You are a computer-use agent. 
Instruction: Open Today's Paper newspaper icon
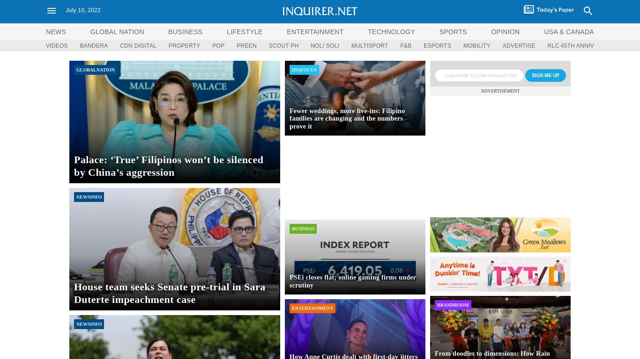click(529, 9)
